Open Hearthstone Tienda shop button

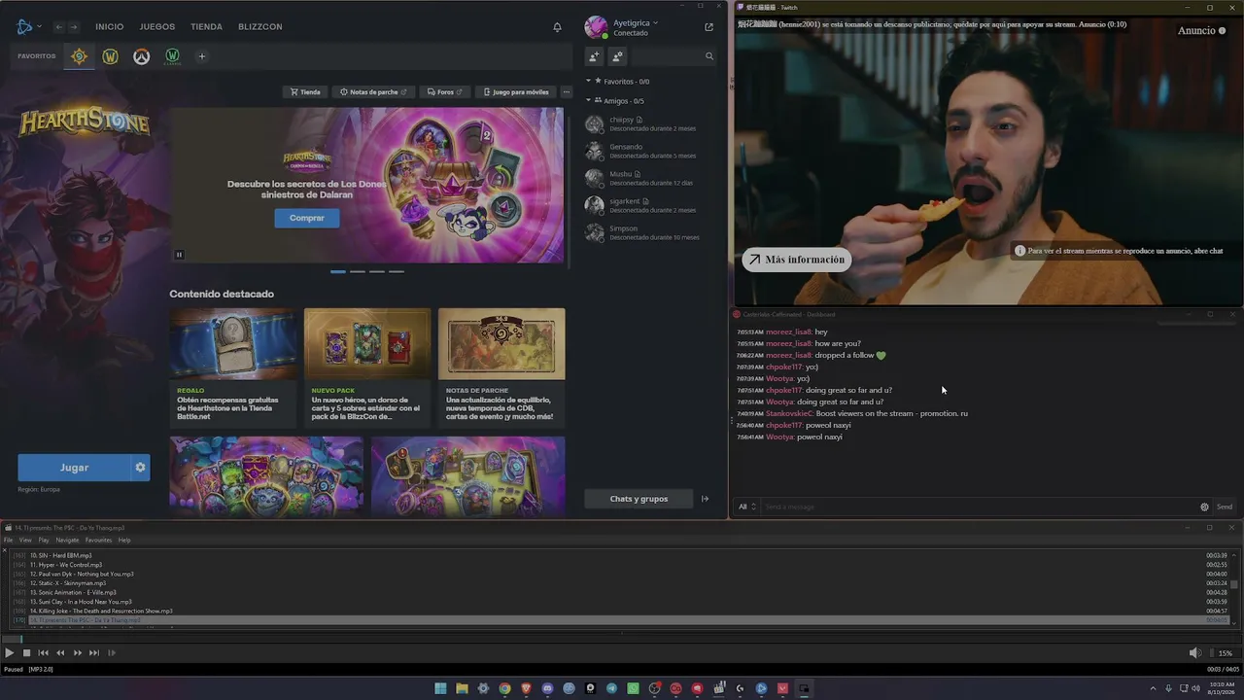pyautogui.click(x=304, y=92)
